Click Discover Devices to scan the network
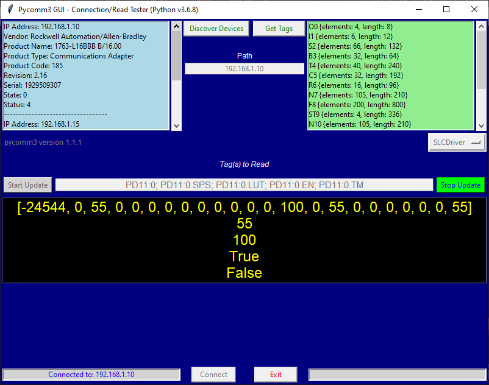This screenshot has width=489, height=385. pyautogui.click(x=216, y=28)
